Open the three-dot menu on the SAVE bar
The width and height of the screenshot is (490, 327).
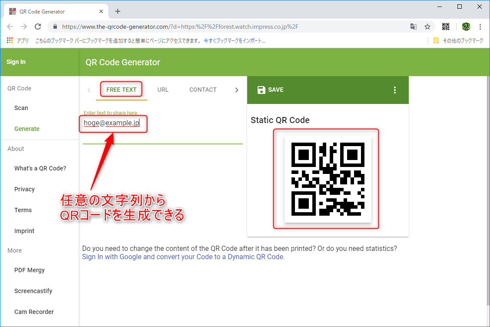(395, 90)
